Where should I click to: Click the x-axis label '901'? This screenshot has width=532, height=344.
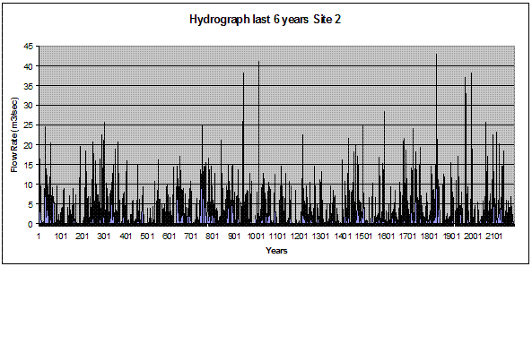234,236
